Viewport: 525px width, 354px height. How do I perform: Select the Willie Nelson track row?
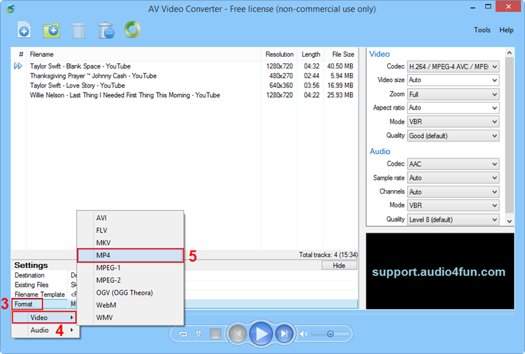point(185,95)
